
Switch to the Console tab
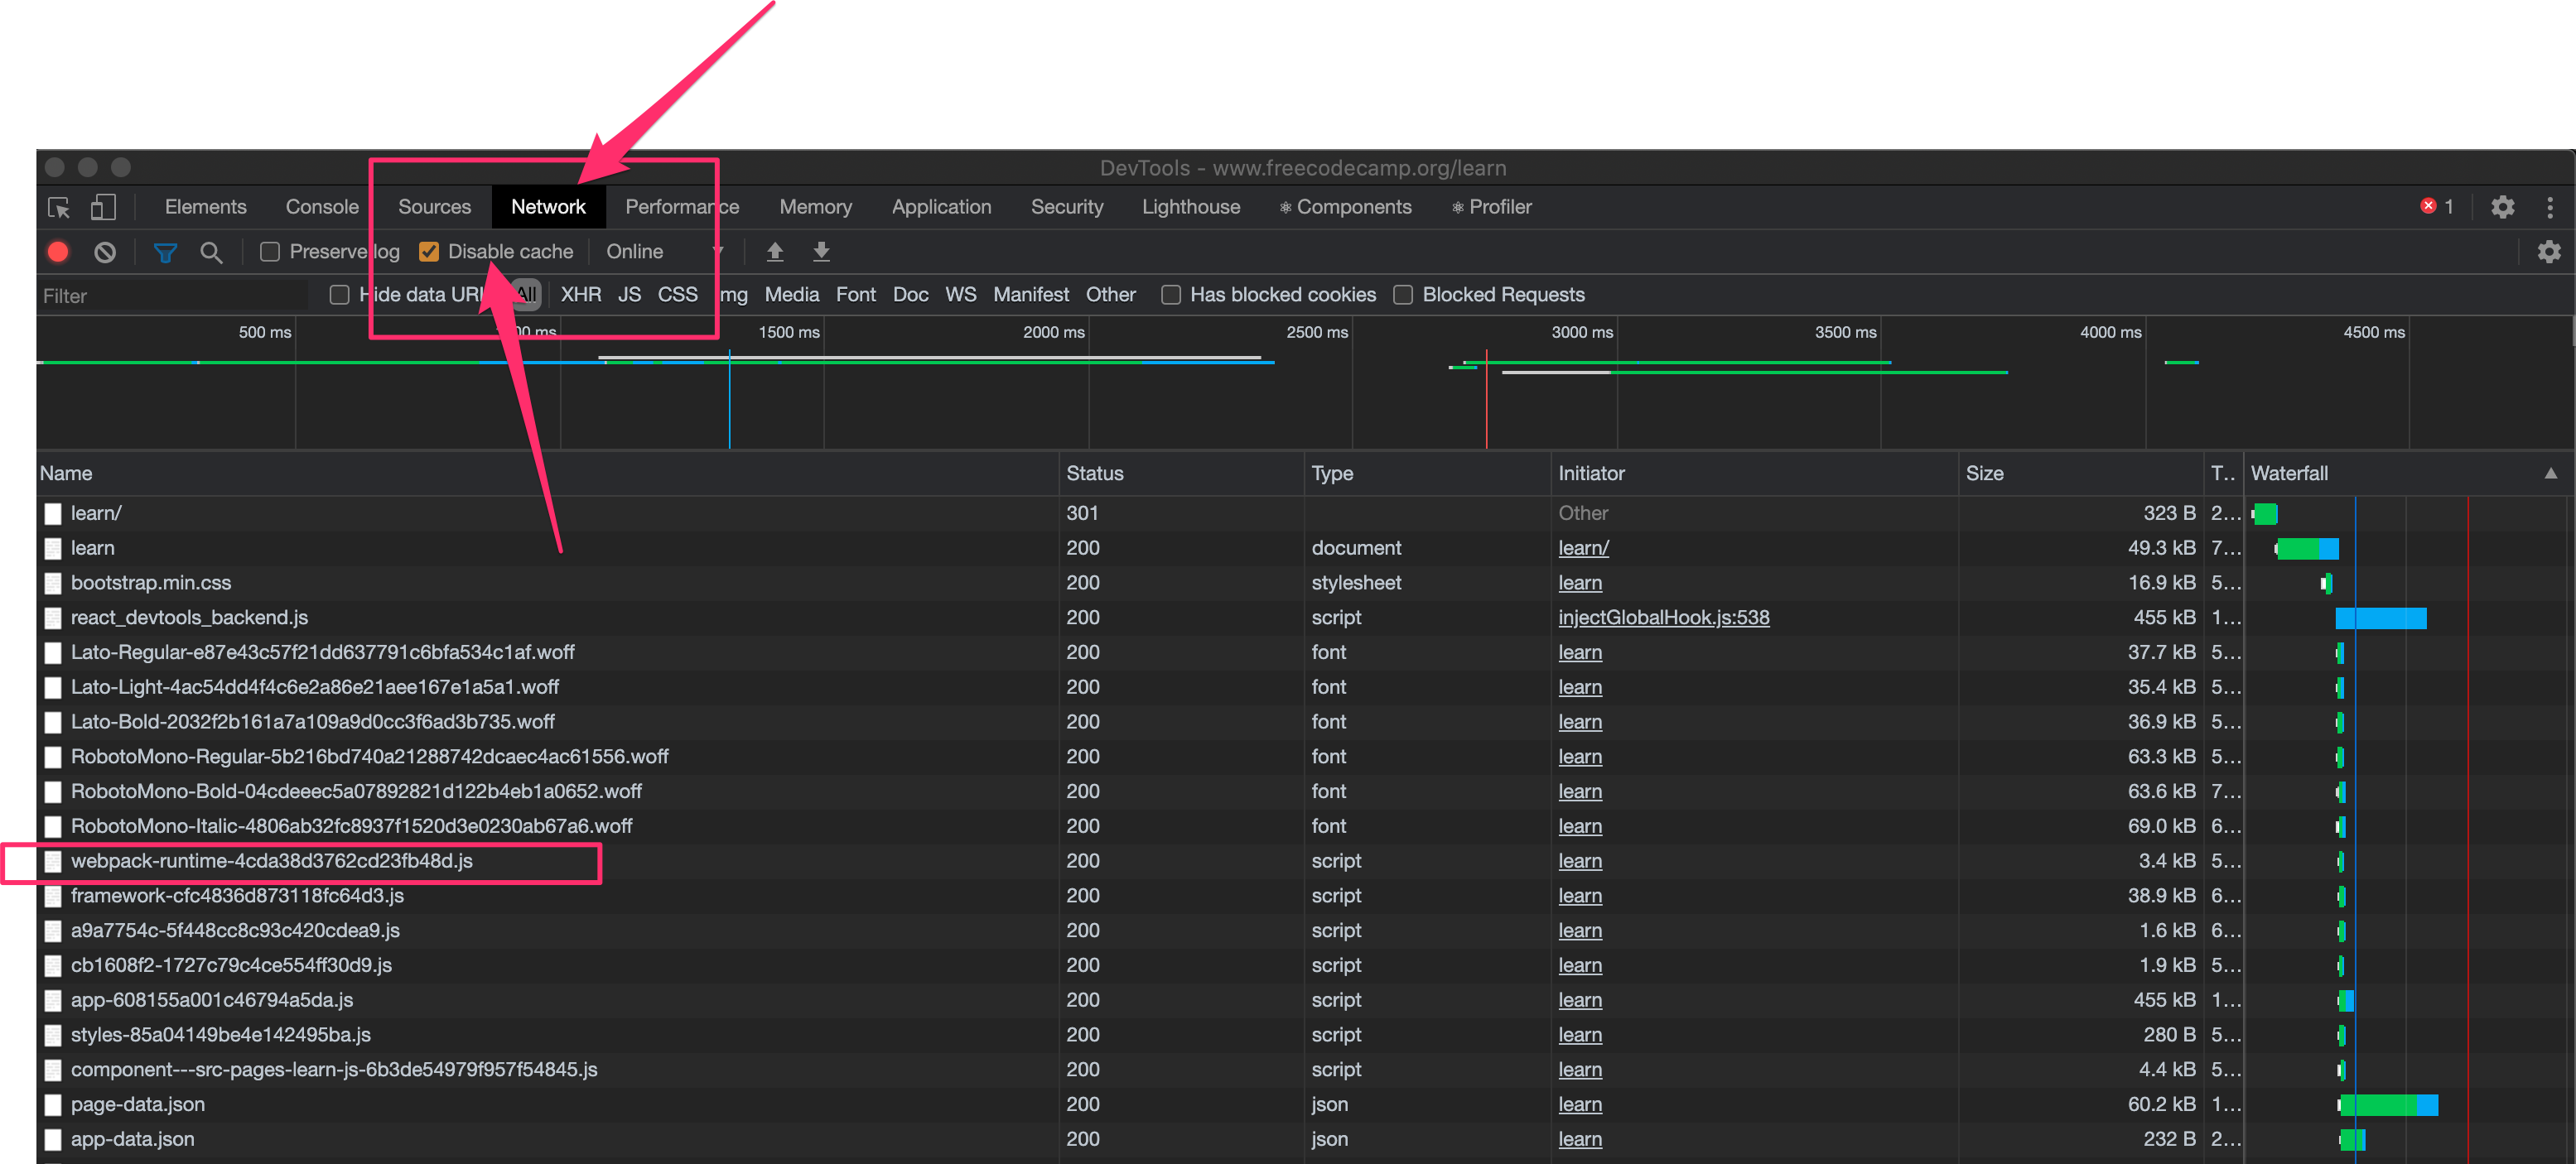[x=321, y=207]
